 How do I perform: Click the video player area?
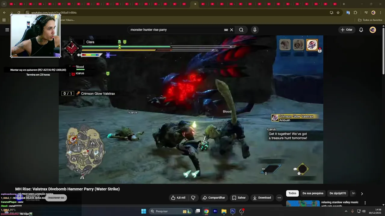191,109
